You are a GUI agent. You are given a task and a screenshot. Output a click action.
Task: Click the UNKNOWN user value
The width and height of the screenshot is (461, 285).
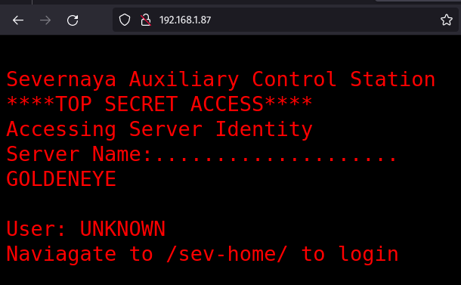click(x=122, y=229)
